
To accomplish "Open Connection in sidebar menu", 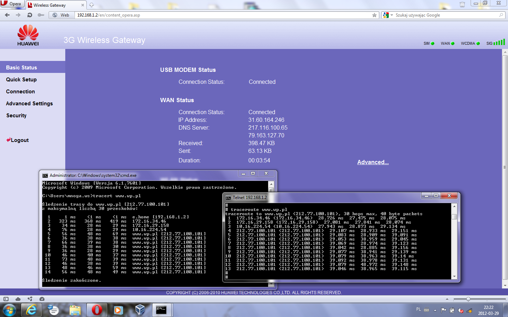I will pos(20,92).
